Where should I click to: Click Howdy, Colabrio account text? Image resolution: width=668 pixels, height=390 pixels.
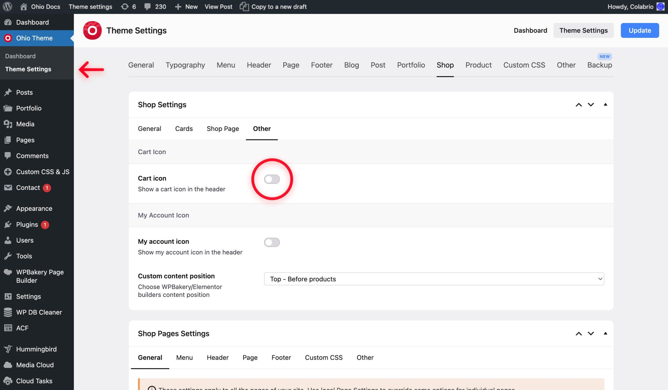pos(630,7)
